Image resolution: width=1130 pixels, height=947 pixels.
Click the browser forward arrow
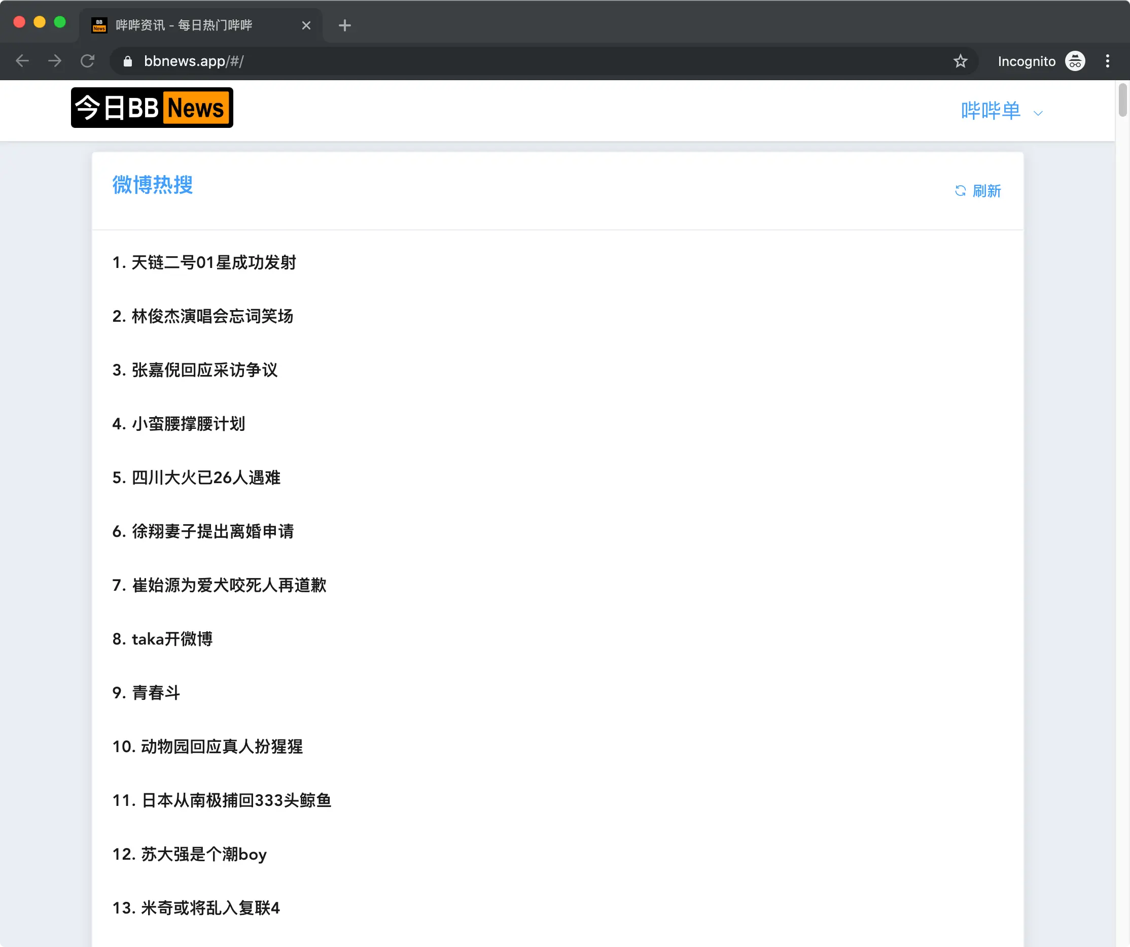pyautogui.click(x=54, y=61)
